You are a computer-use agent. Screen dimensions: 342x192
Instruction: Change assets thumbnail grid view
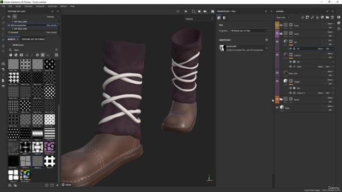tap(56, 55)
